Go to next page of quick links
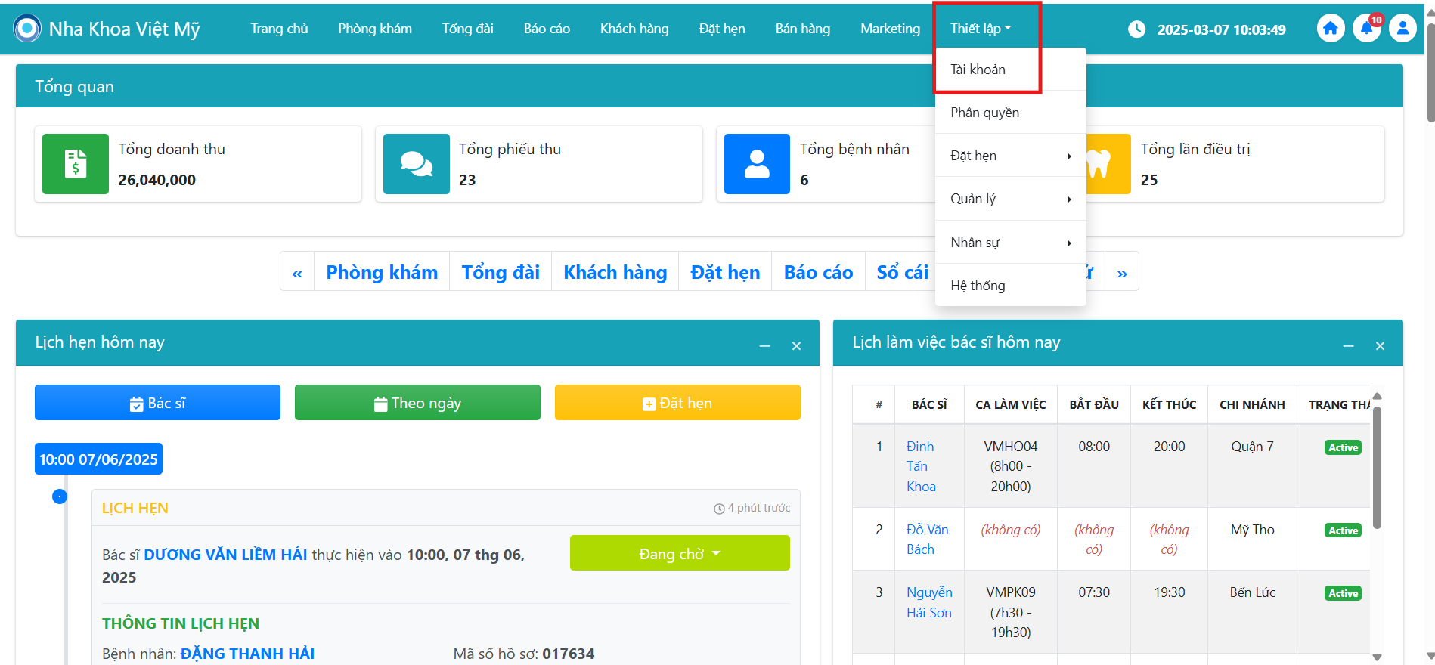Screen dimensions: 1435x665 coord(1122,273)
